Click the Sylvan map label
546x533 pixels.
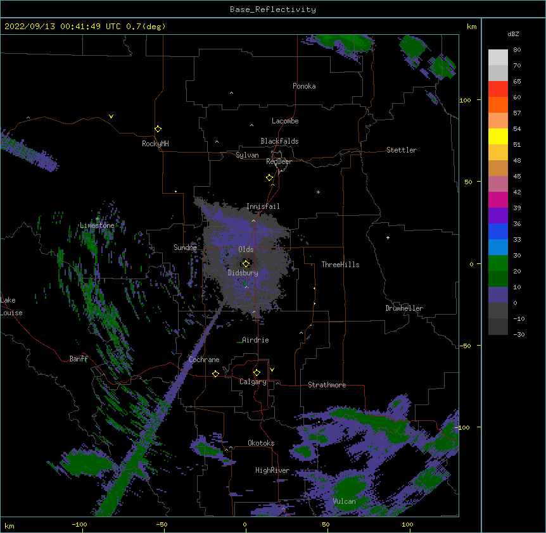(247, 155)
